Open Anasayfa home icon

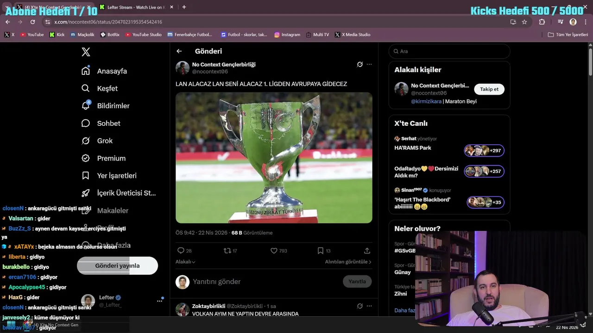click(85, 71)
